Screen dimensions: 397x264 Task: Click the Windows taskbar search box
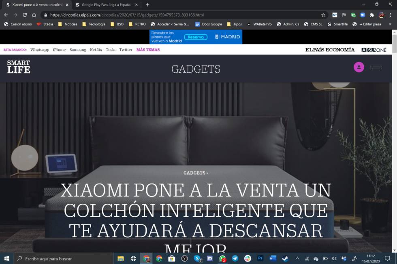click(x=63, y=258)
